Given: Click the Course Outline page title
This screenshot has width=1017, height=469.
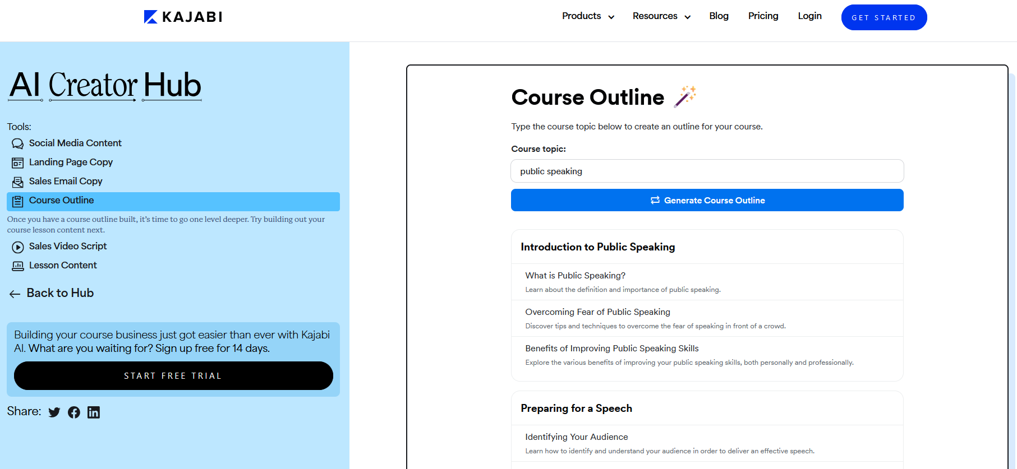Looking at the screenshot, I should tap(587, 97).
